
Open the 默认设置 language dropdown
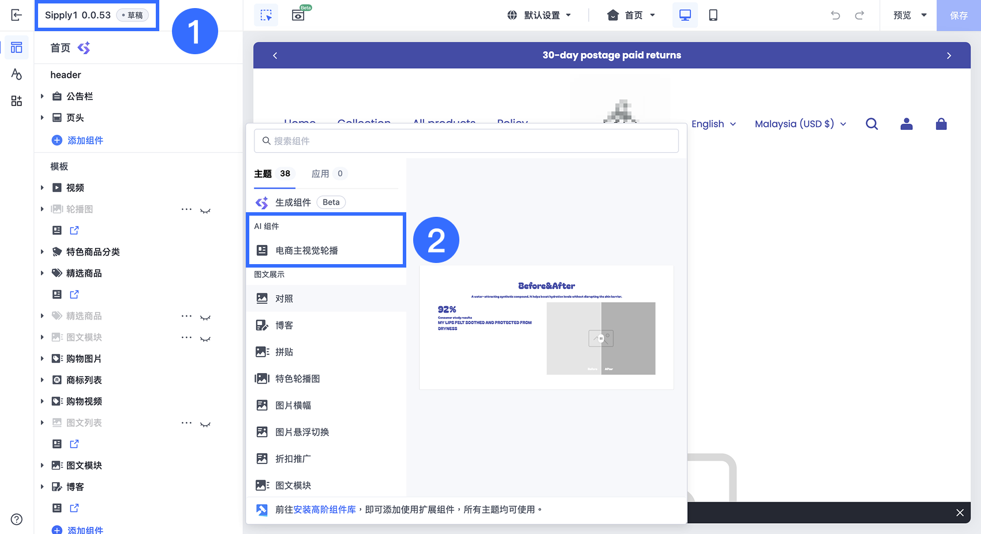coord(539,15)
